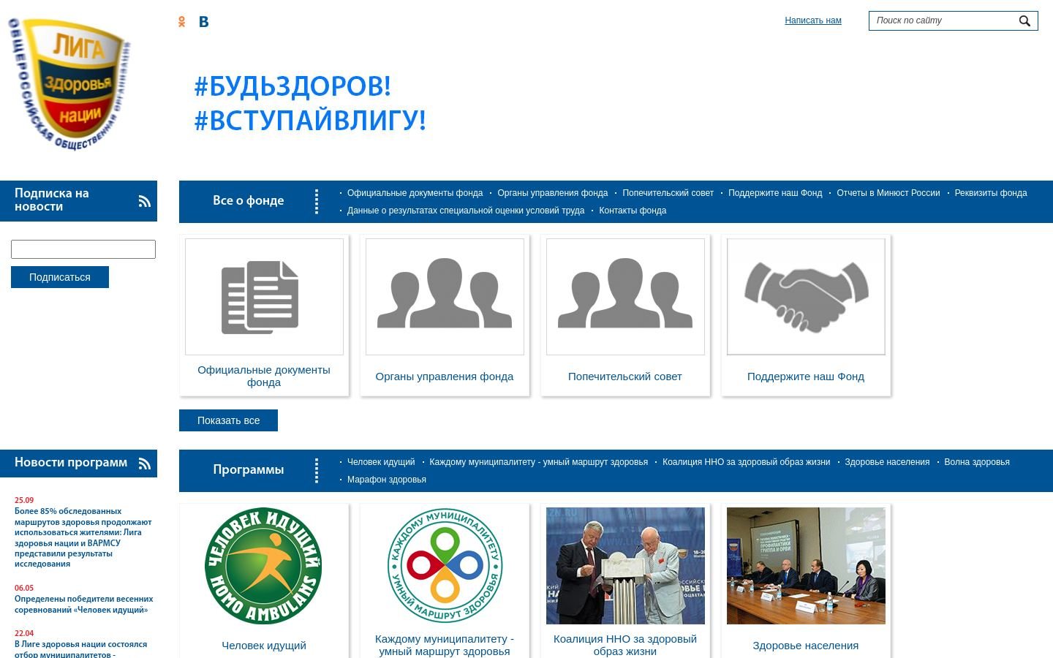Select Органы управления фонда menu link

[x=553, y=193]
